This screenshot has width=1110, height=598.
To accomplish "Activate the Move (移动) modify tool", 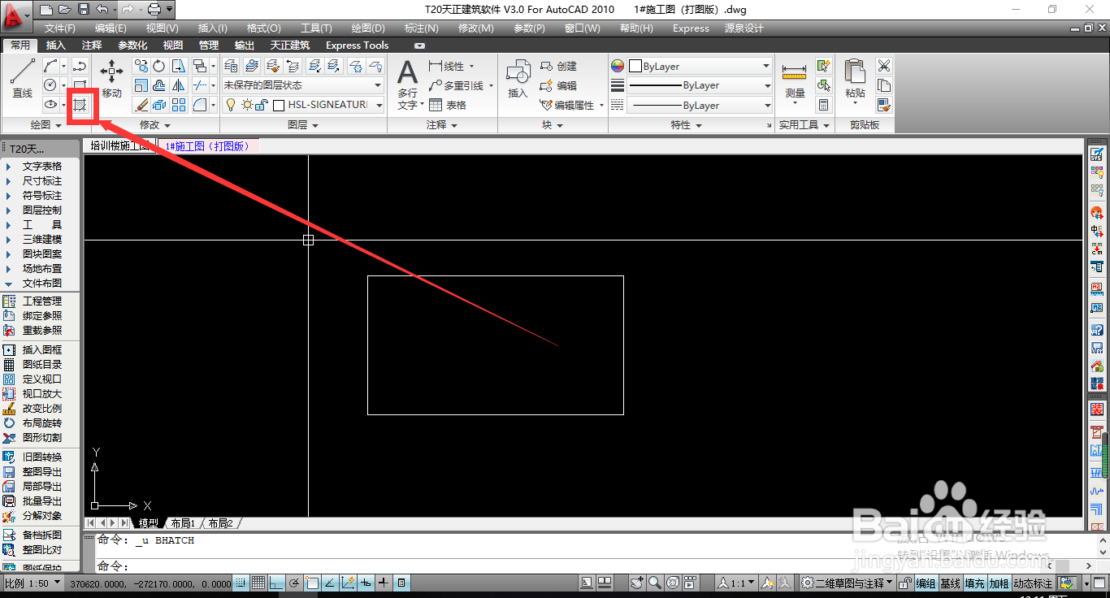I will click(x=111, y=79).
